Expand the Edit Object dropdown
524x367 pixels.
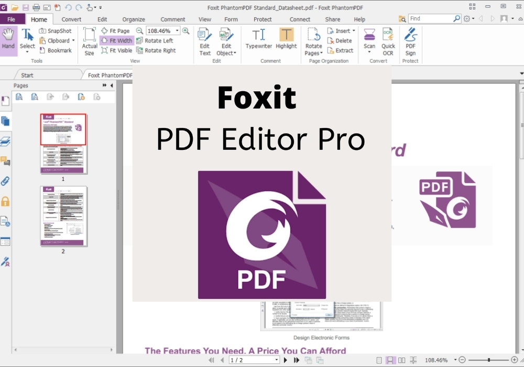click(x=235, y=53)
